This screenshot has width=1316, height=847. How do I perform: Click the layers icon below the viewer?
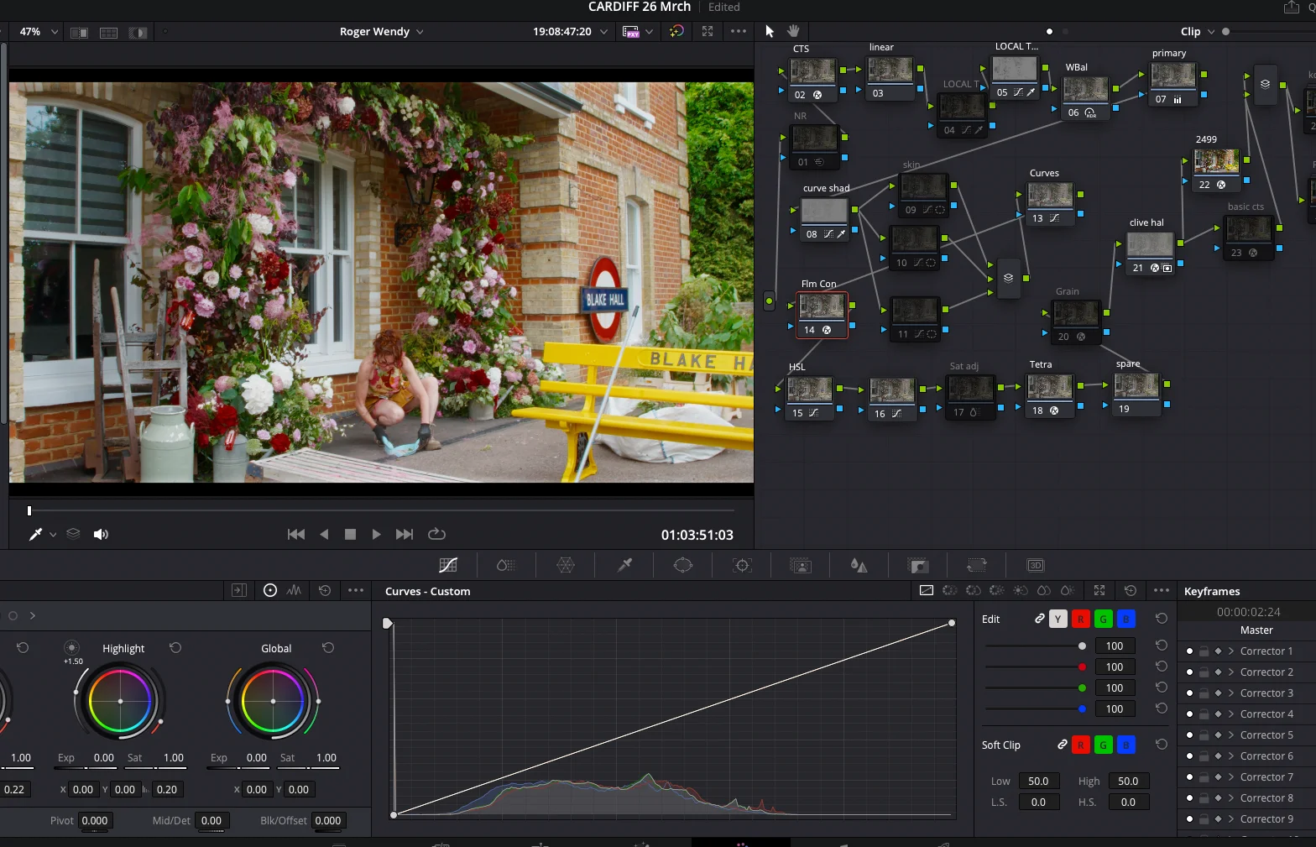[73, 534]
